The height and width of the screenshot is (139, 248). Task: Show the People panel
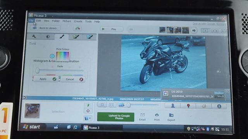point(173,105)
